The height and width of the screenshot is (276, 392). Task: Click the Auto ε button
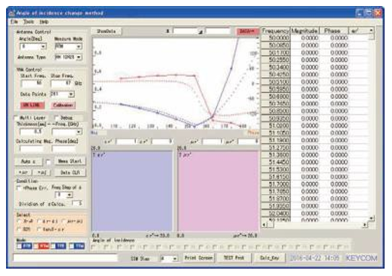click(x=28, y=162)
